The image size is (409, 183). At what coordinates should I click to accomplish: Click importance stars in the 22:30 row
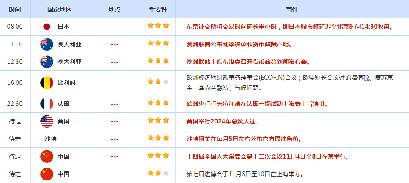pyautogui.click(x=158, y=103)
